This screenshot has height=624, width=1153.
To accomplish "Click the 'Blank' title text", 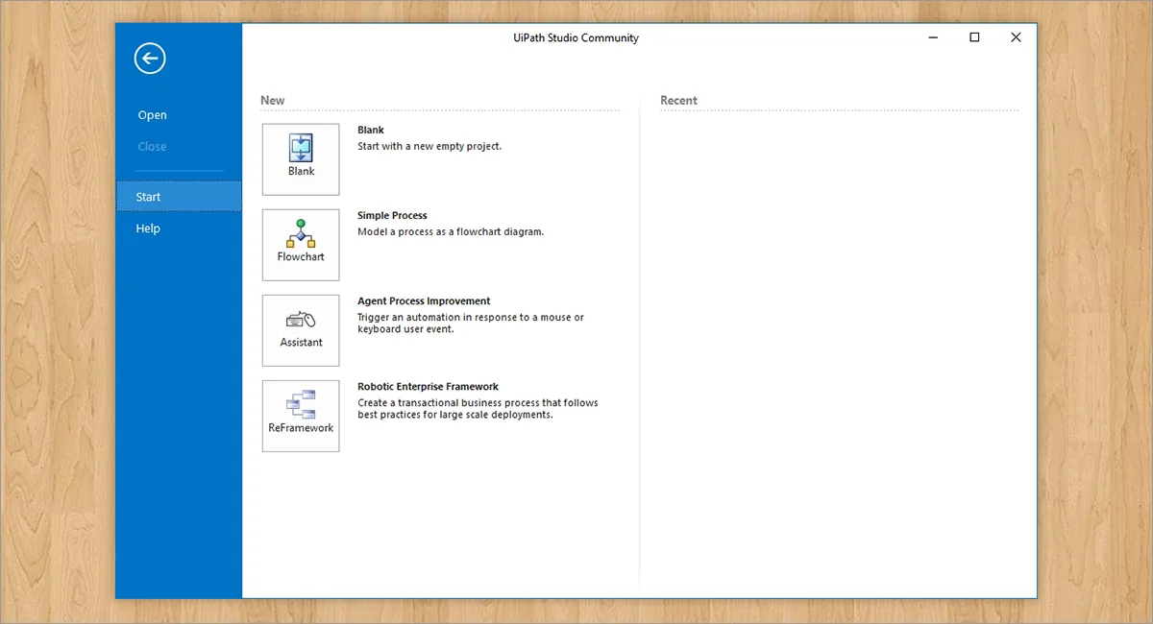I will tap(371, 131).
